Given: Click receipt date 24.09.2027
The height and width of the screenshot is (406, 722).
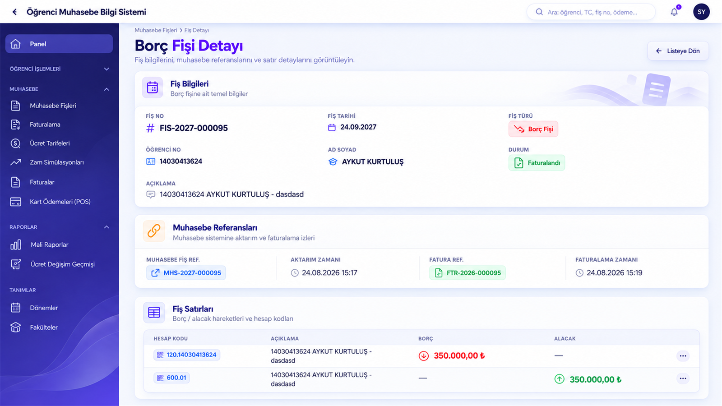Looking at the screenshot, I should [358, 127].
